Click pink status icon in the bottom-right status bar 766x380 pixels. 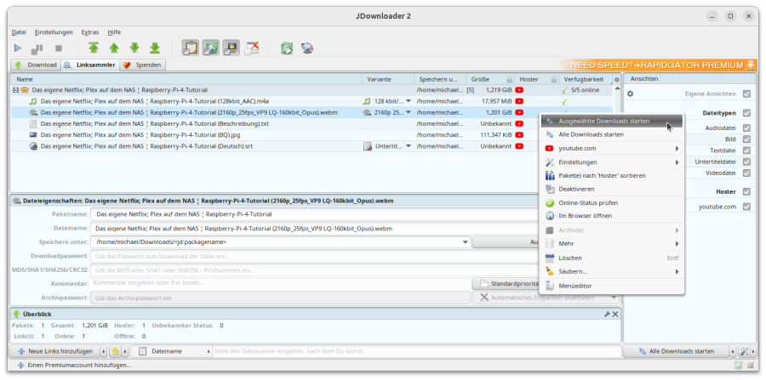(750, 365)
